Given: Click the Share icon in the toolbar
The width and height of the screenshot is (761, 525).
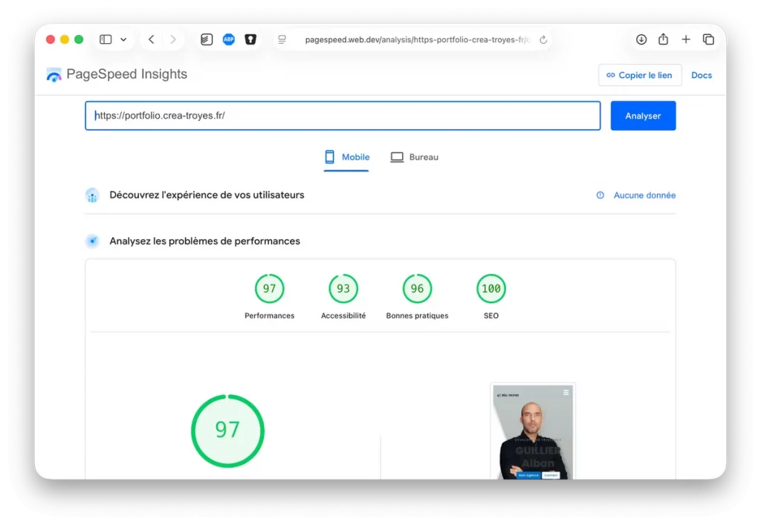Looking at the screenshot, I should [662, 39].
